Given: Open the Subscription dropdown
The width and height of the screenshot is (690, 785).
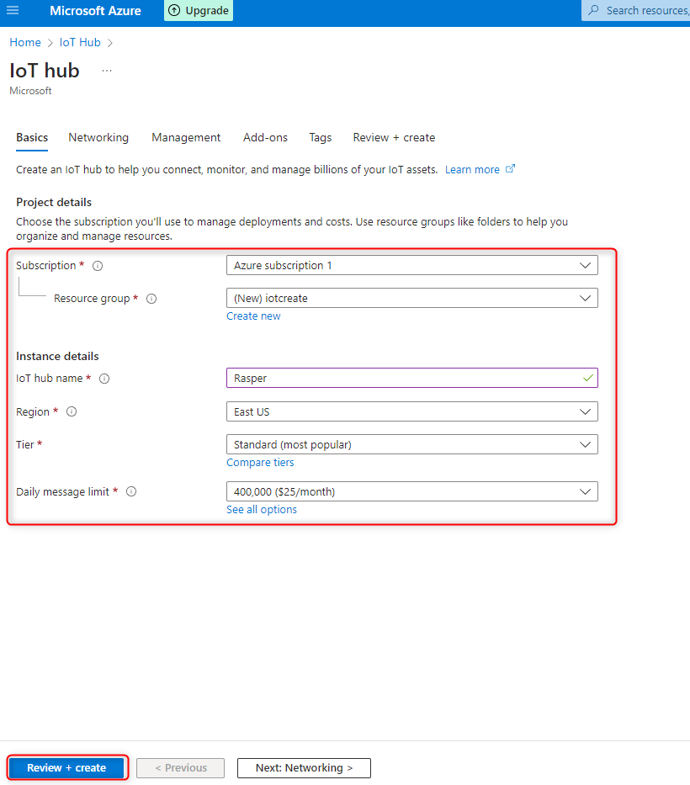Looking at the screenshot, I should pos(412,265).
